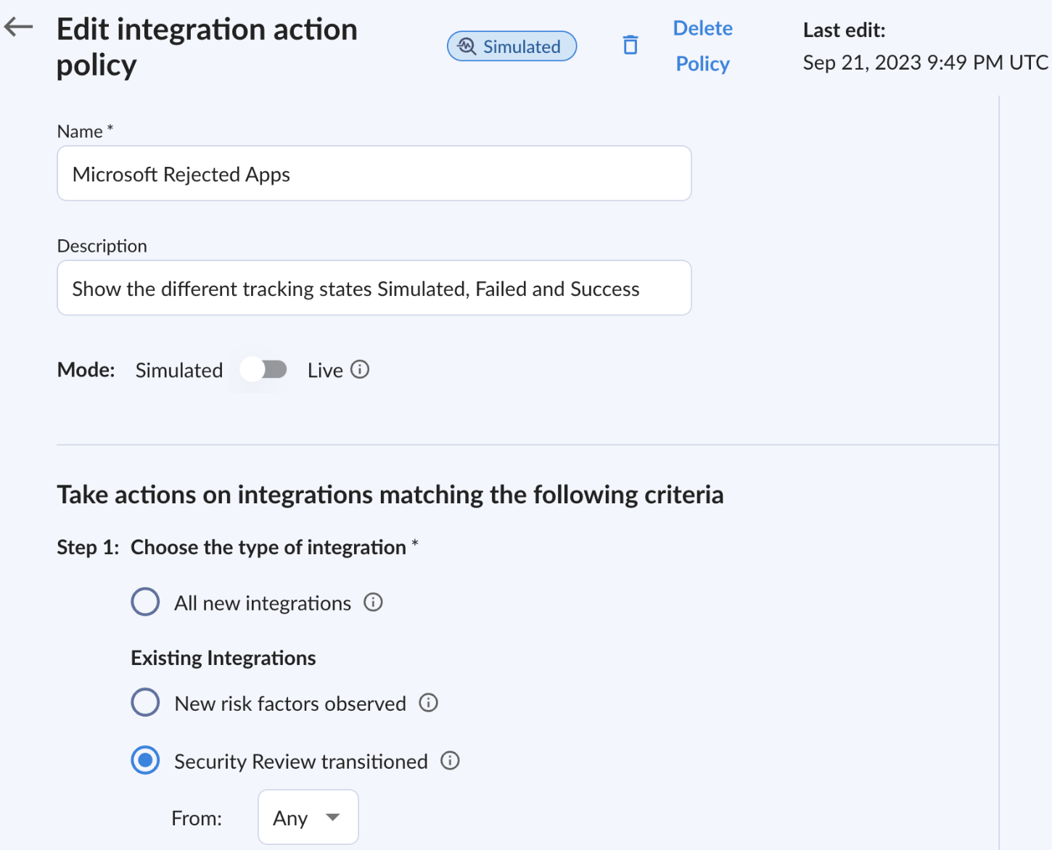The height and width of the screenshot is (850, 1052).
Task: Click the trash can delete icon
Action: pyautogui.click(x=630, y=46)
